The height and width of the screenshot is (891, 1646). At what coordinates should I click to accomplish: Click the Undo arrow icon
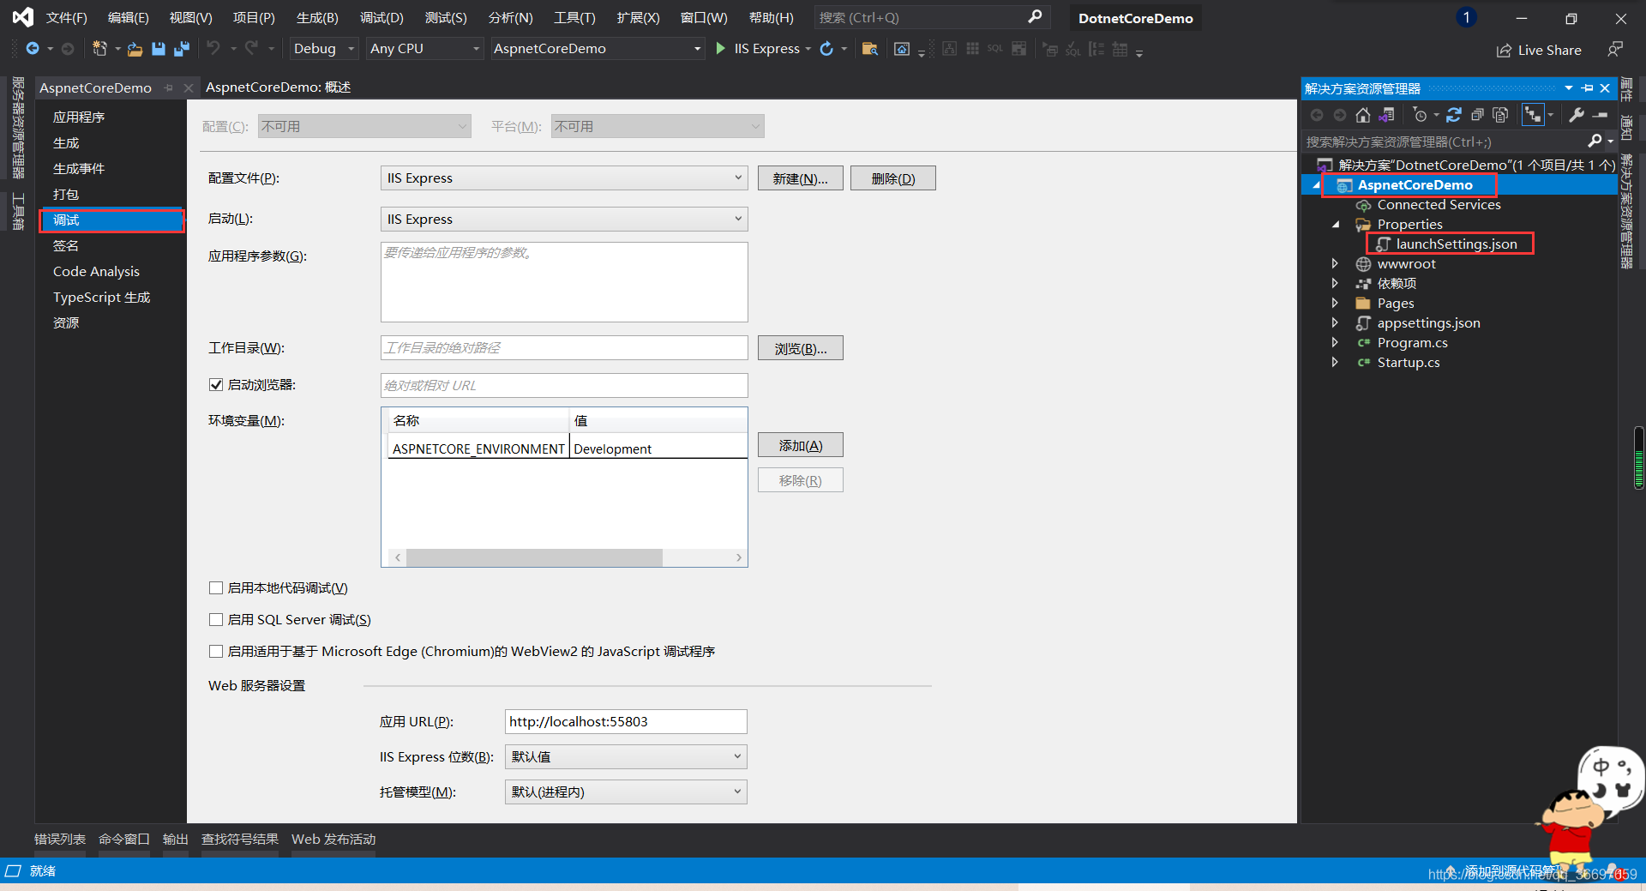pyautogui.click(x=213, y=49)
